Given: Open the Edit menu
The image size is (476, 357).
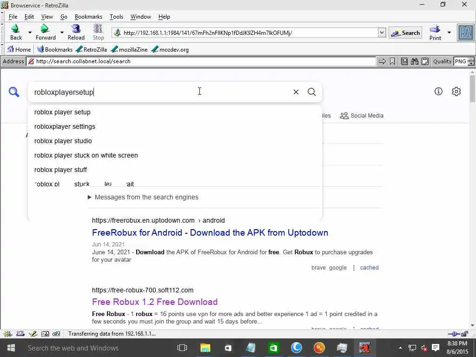Looking at the screenshot, I should (29, 17).
